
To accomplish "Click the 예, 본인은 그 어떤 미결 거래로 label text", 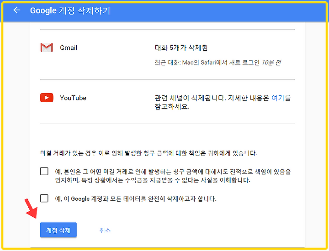I will click(x=173, y=176).
